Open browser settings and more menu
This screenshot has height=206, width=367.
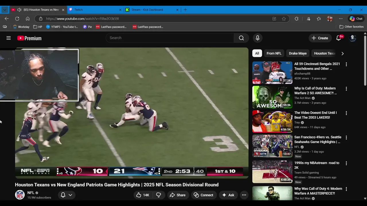[x=341, y=19]
